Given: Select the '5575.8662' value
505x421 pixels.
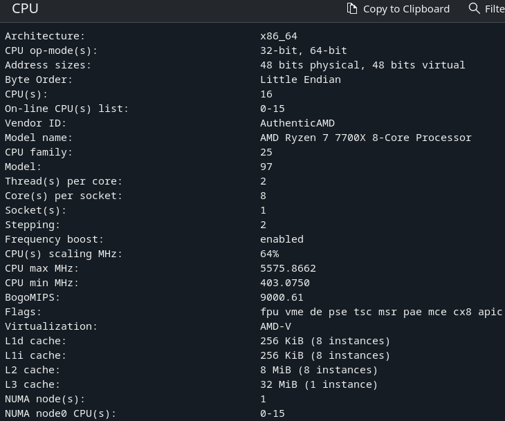Looking at the screenshot, I should coord(288,268).
